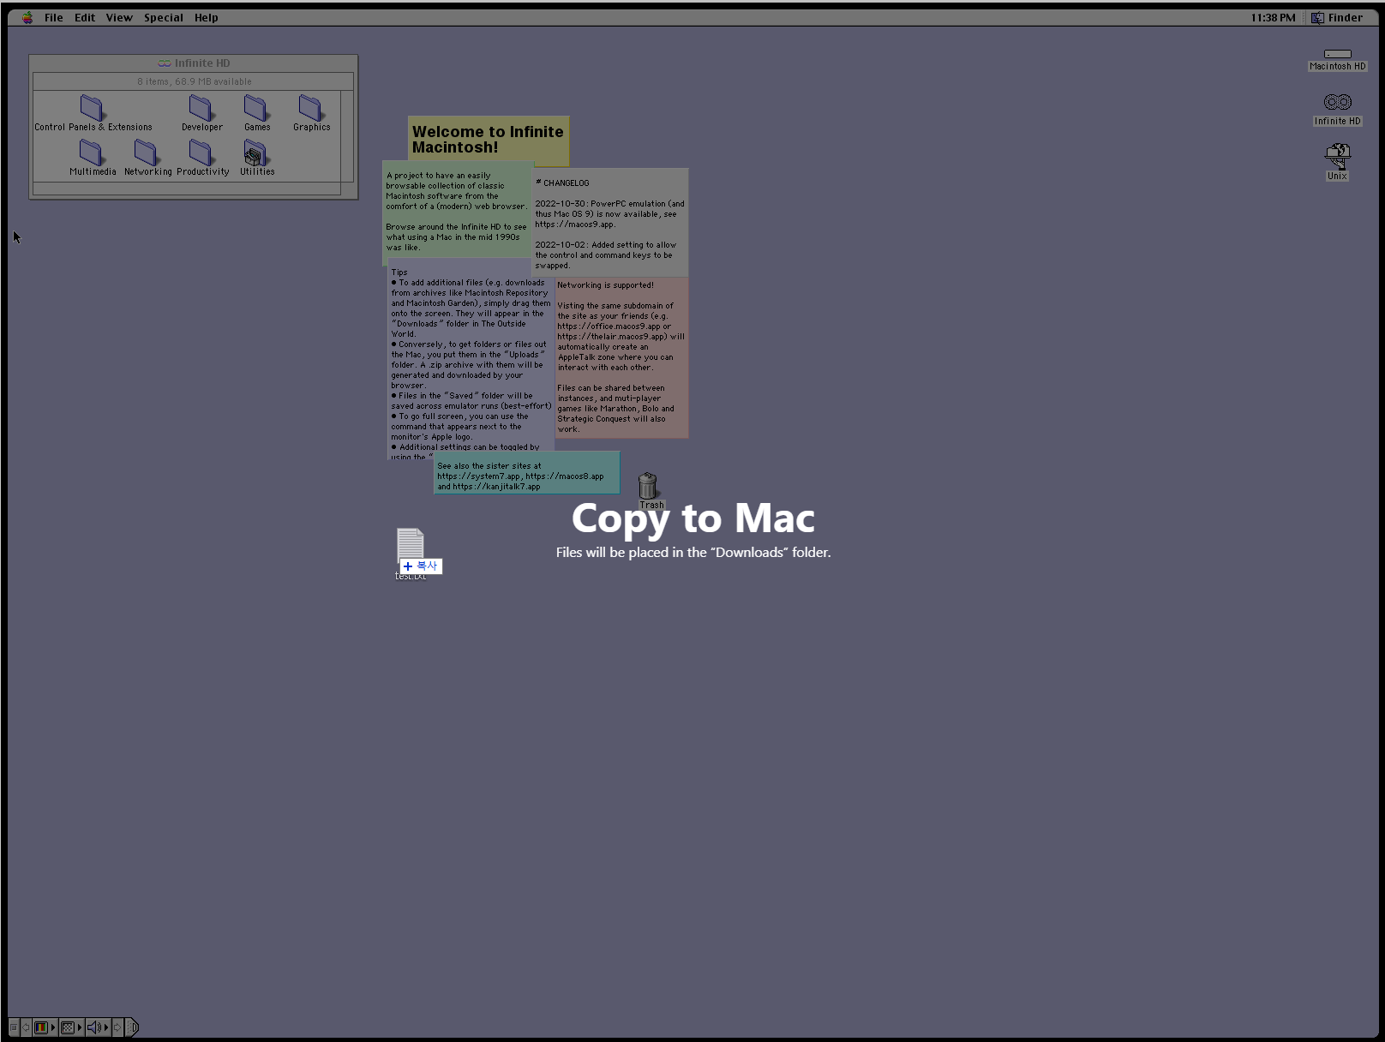The height and width of the screenshot is (1042, 1385).
Task: Open the Apple menu logo
Action: point(27,17)
